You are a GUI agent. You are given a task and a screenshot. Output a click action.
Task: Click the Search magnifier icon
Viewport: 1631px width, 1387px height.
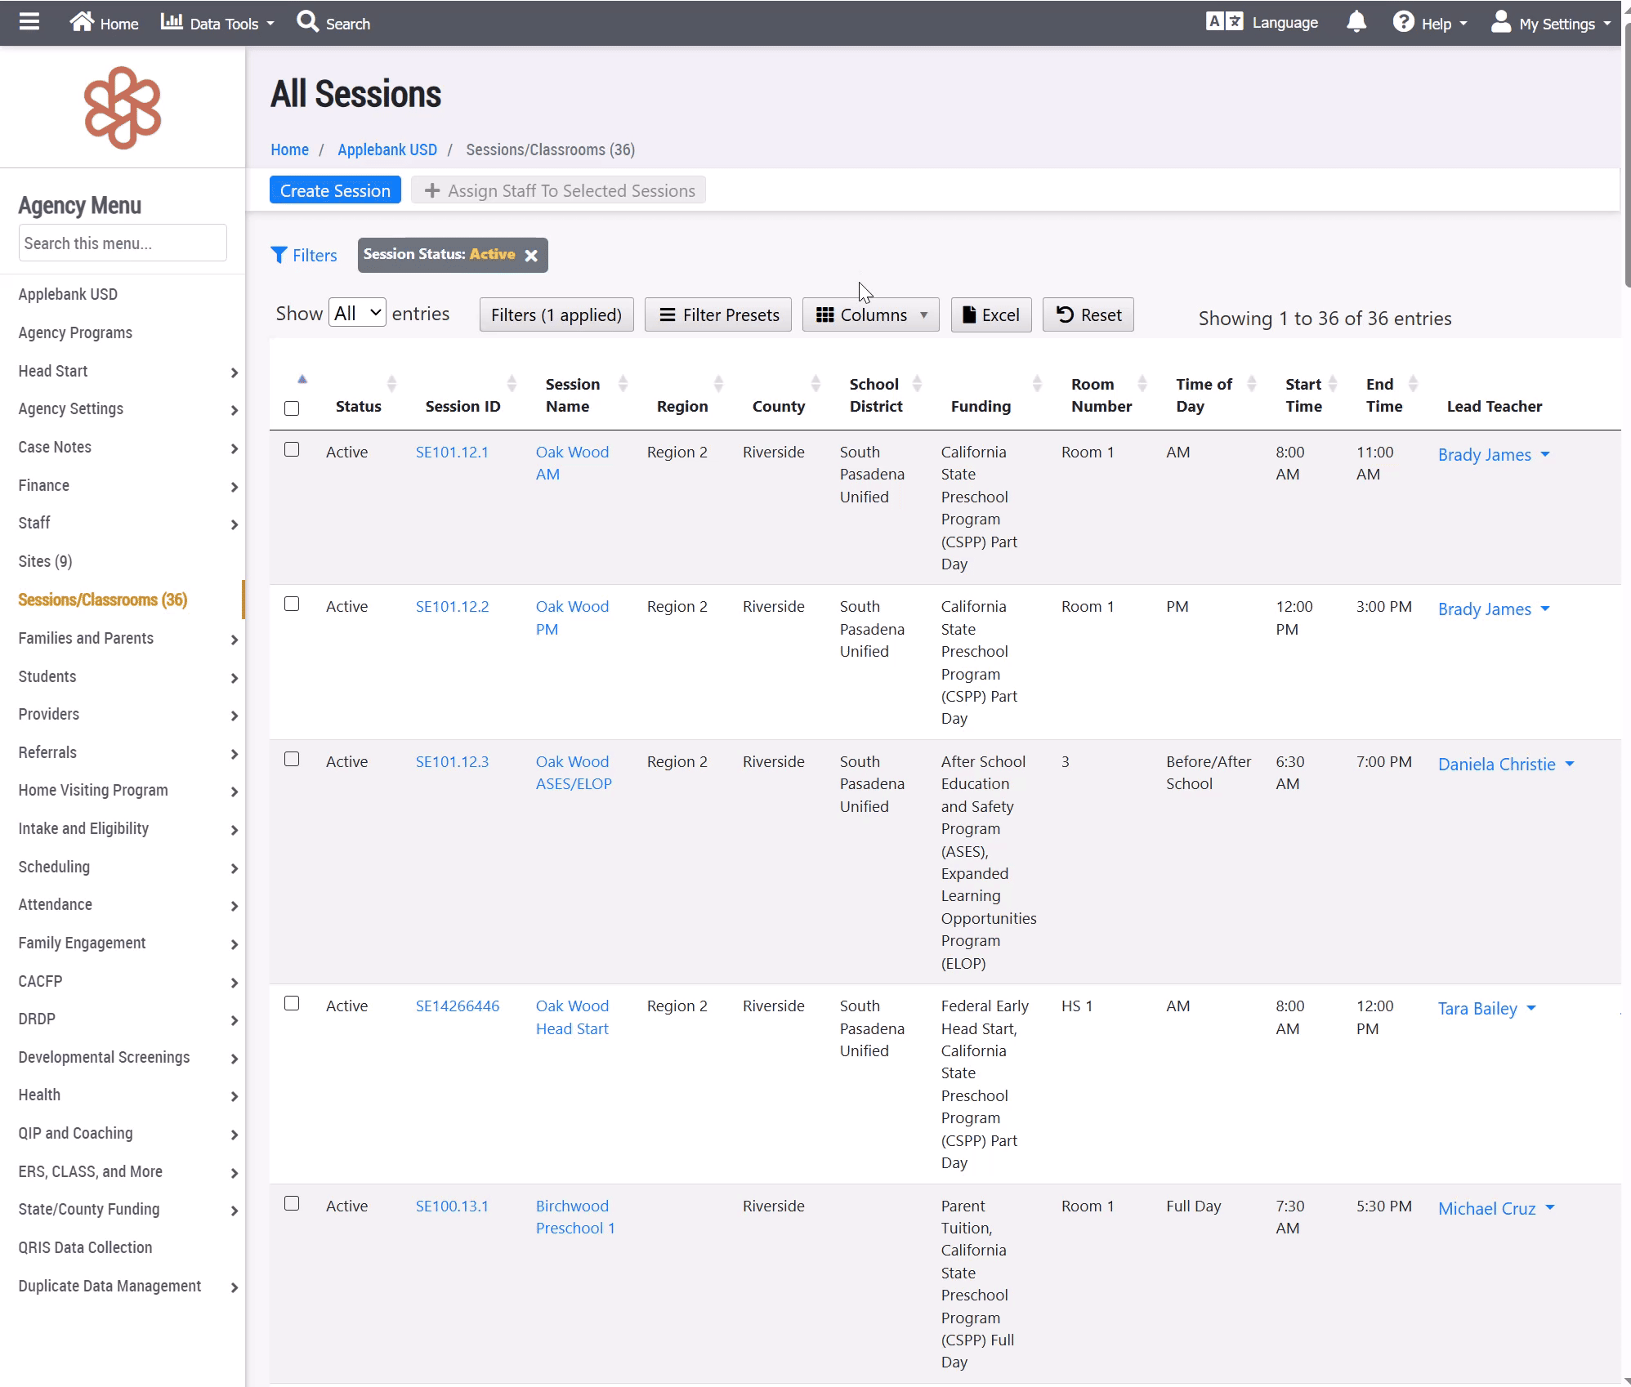(x=307, y=22)
